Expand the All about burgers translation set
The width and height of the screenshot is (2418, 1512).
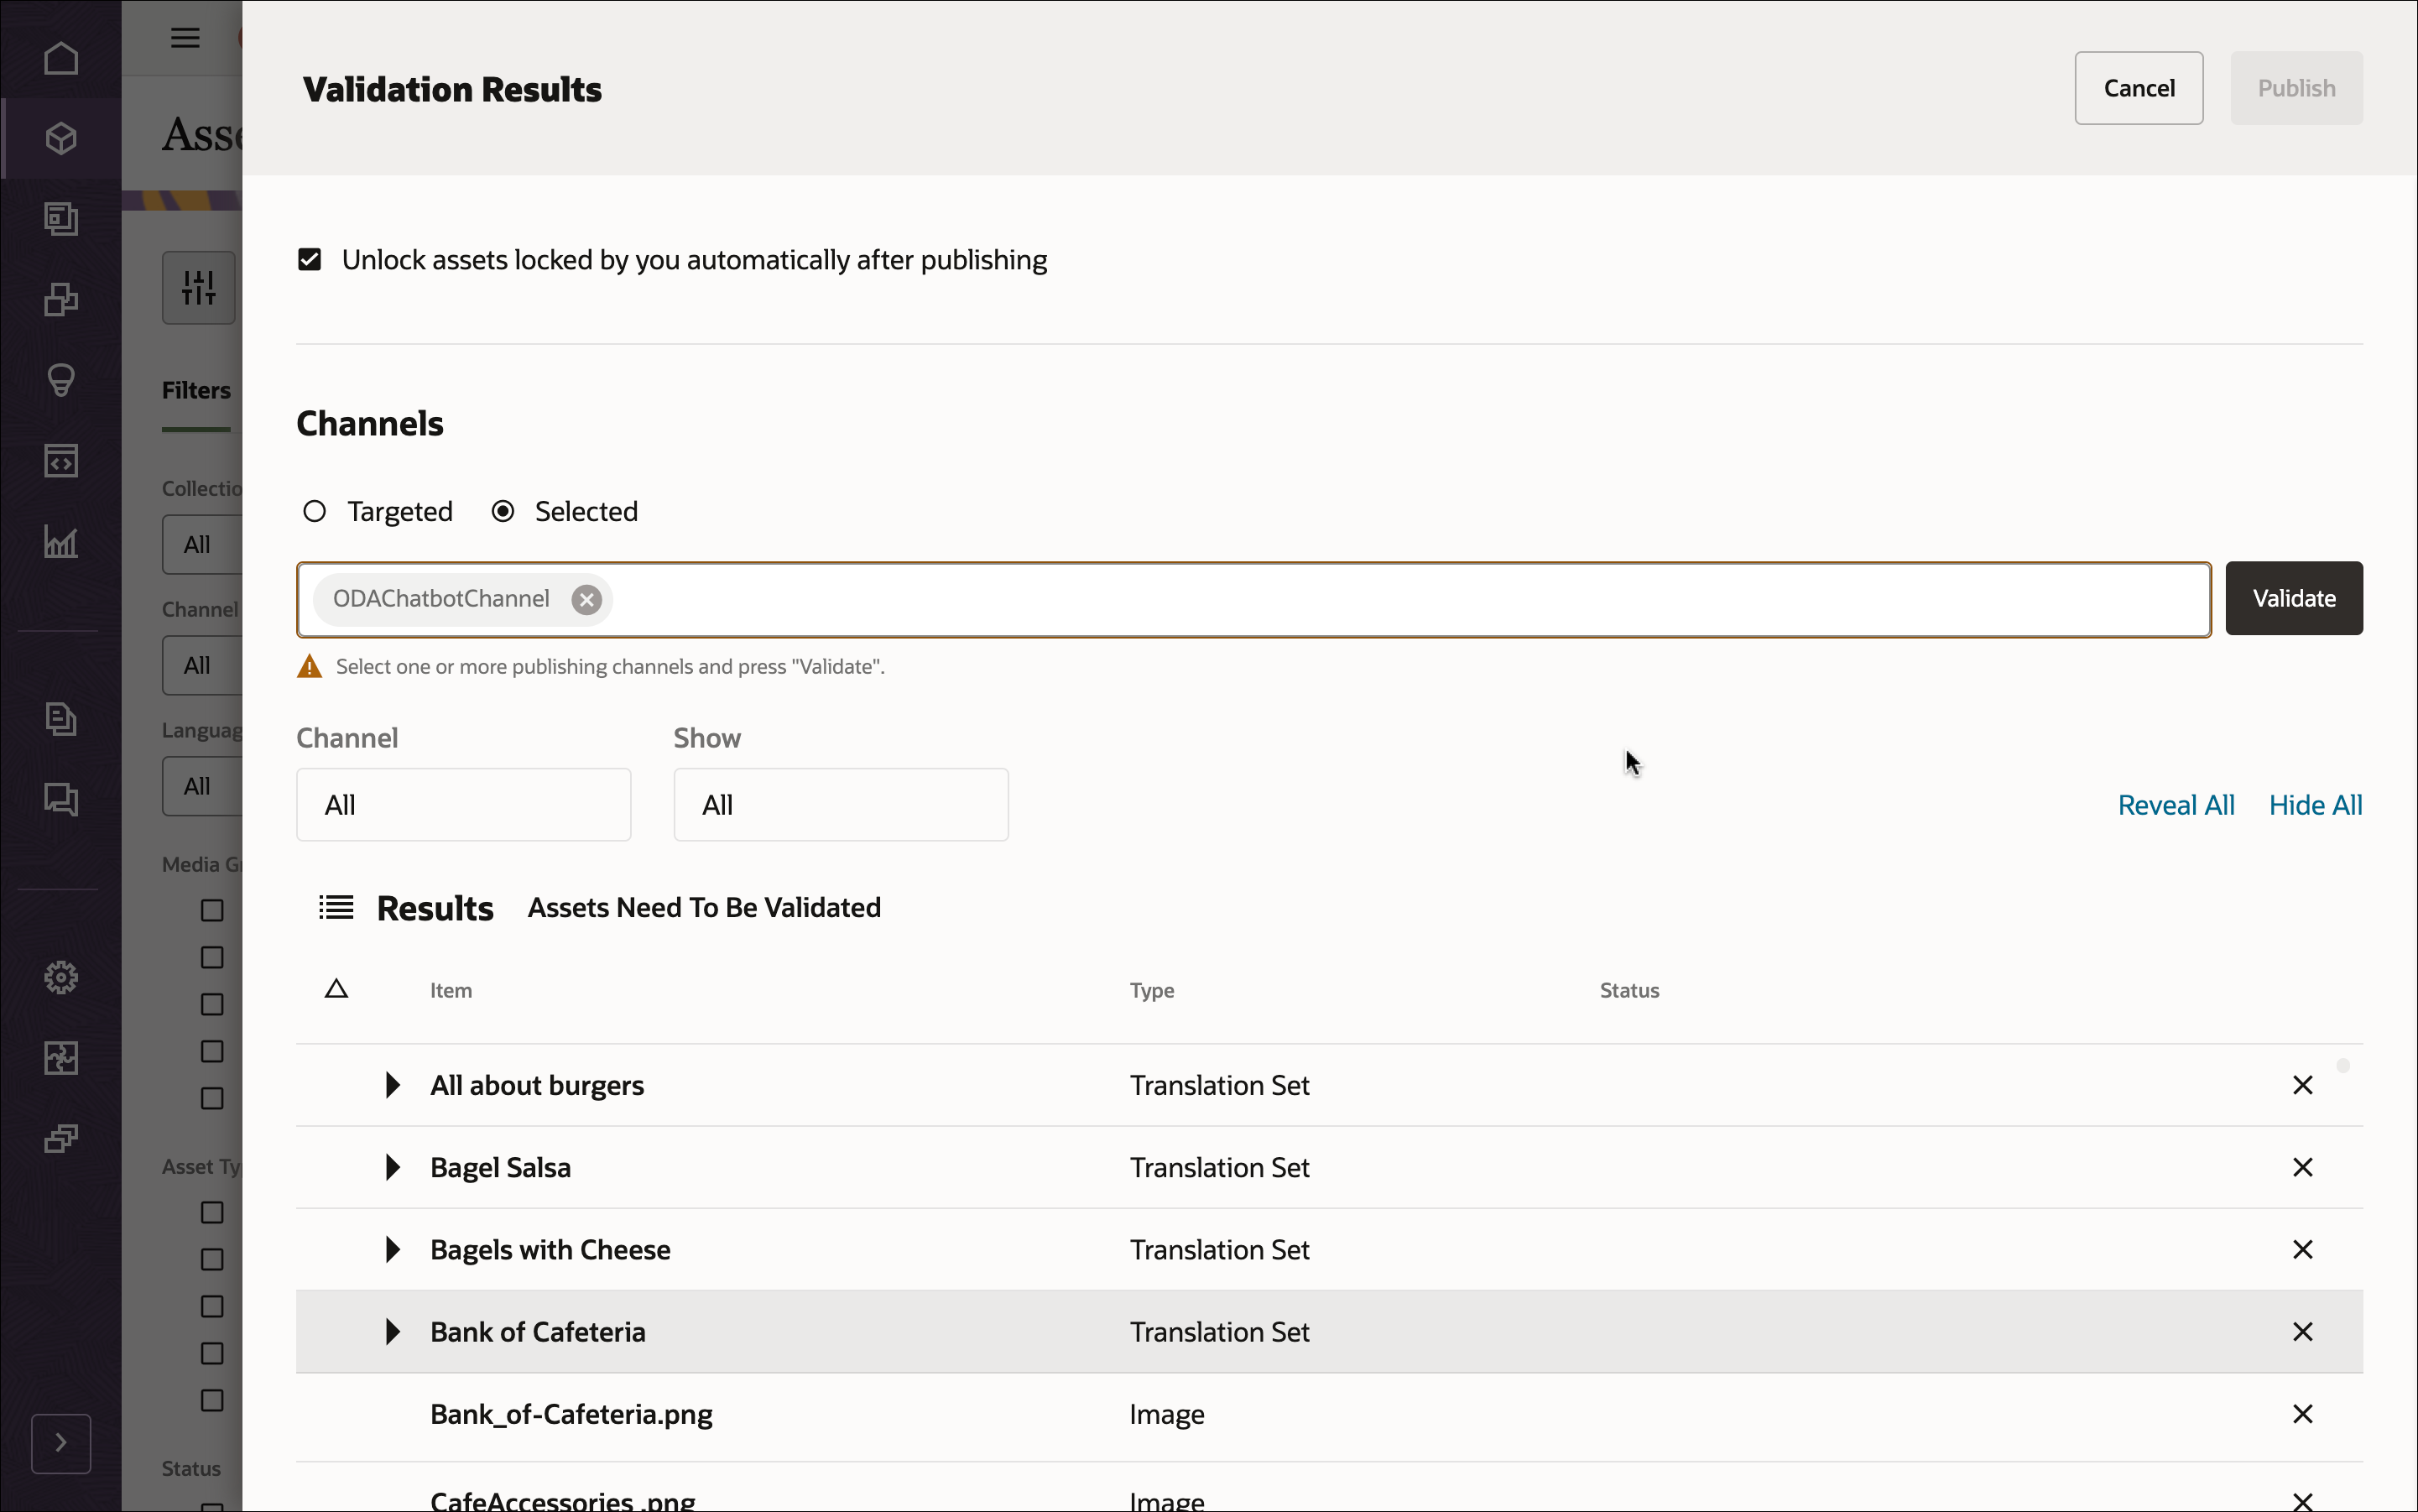(x=391, y=1085)
